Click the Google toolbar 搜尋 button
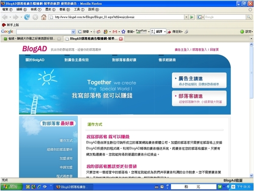Screen dimensions: 254x191 click(x=83, y=32)
